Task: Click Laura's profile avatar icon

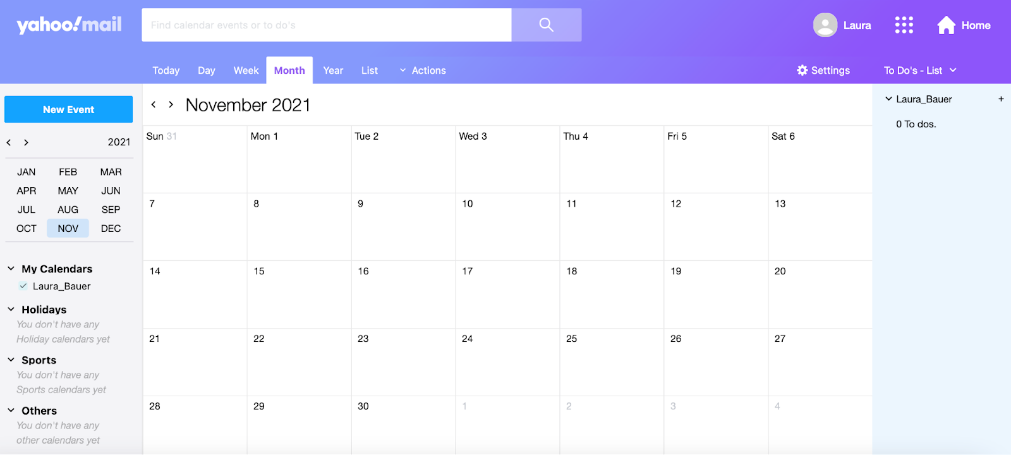Action: pos(825,25)
